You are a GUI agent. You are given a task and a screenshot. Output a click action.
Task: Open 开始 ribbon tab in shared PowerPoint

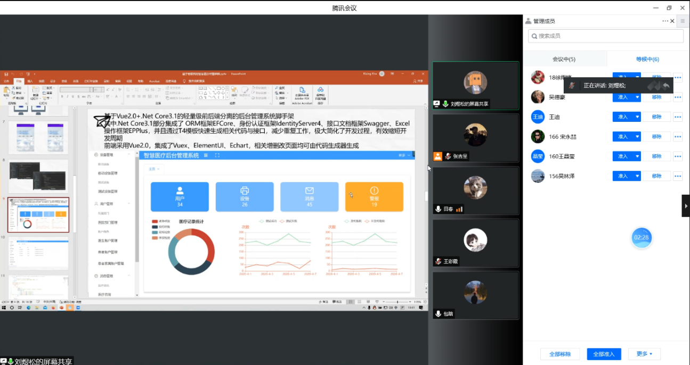click(x=19, y=81)
